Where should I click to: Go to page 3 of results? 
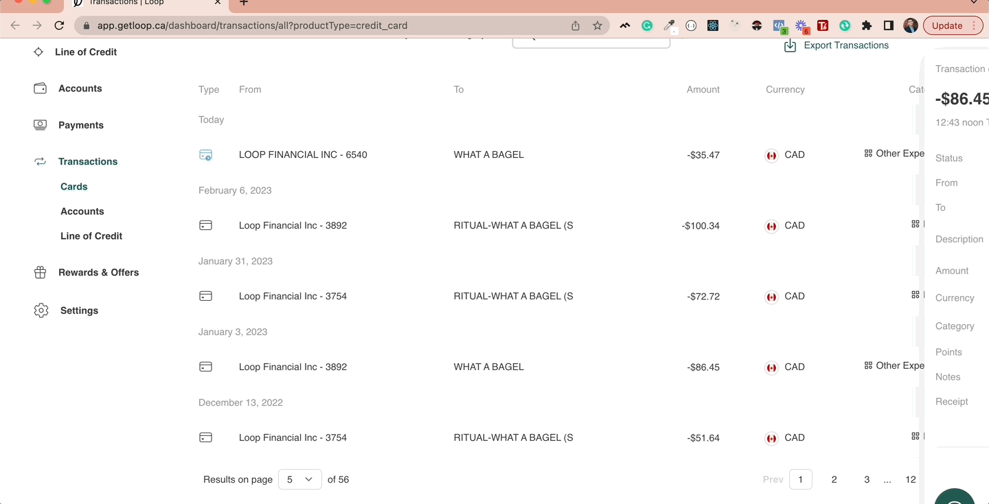click(867, 479)
